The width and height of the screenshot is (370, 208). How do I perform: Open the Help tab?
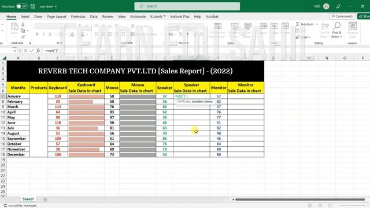tap(198, 17)
